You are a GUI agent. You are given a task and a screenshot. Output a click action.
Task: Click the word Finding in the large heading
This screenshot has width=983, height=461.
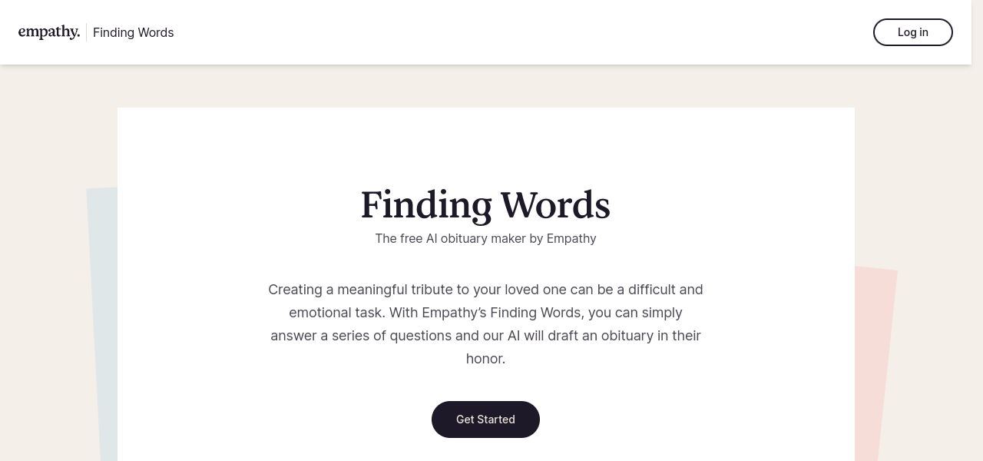coord(426,205)
